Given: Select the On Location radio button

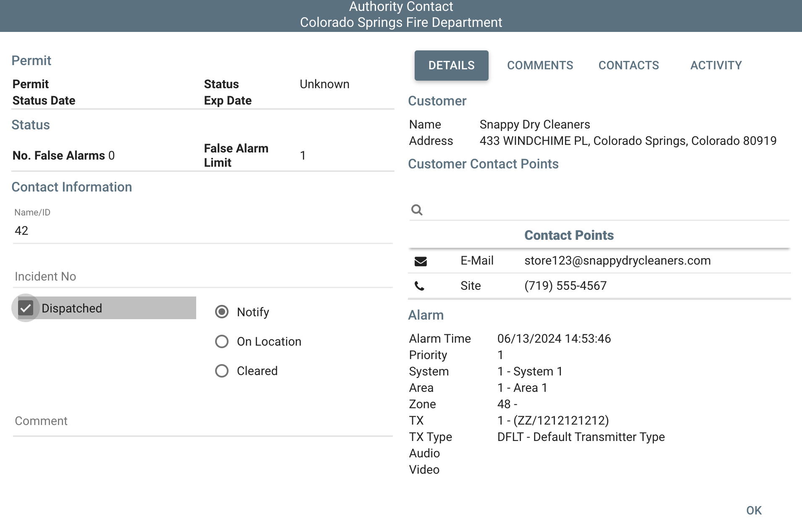Looking at the screenshot, I should click(222, 341).
